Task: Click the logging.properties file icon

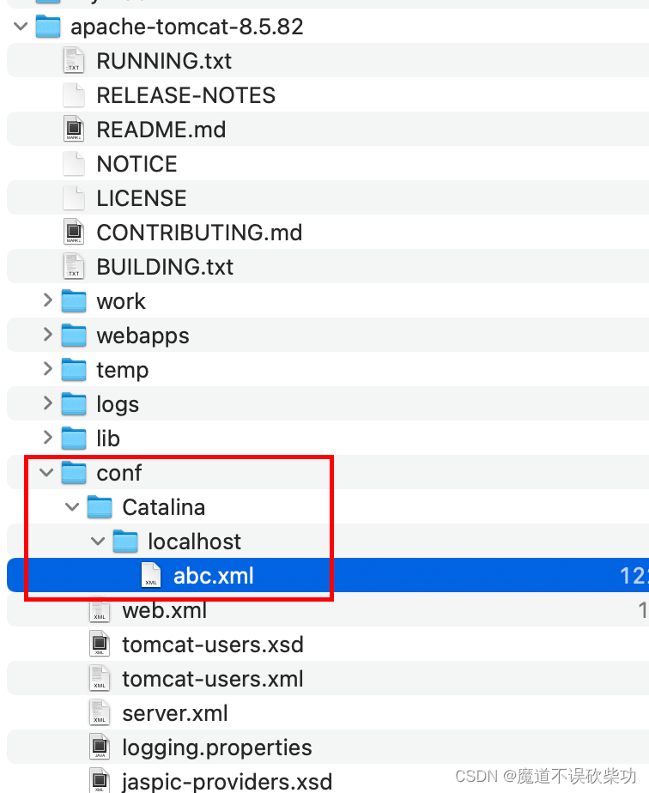Action: click(100, 748)
